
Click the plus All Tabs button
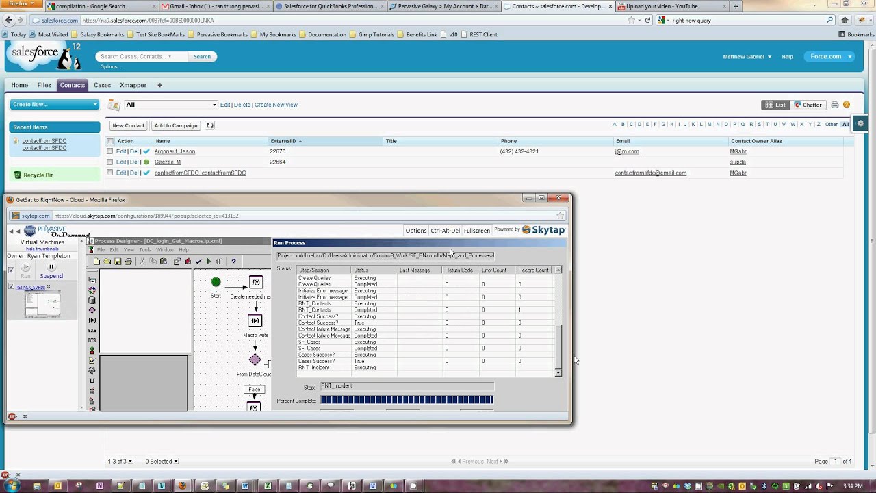[159, 85]
